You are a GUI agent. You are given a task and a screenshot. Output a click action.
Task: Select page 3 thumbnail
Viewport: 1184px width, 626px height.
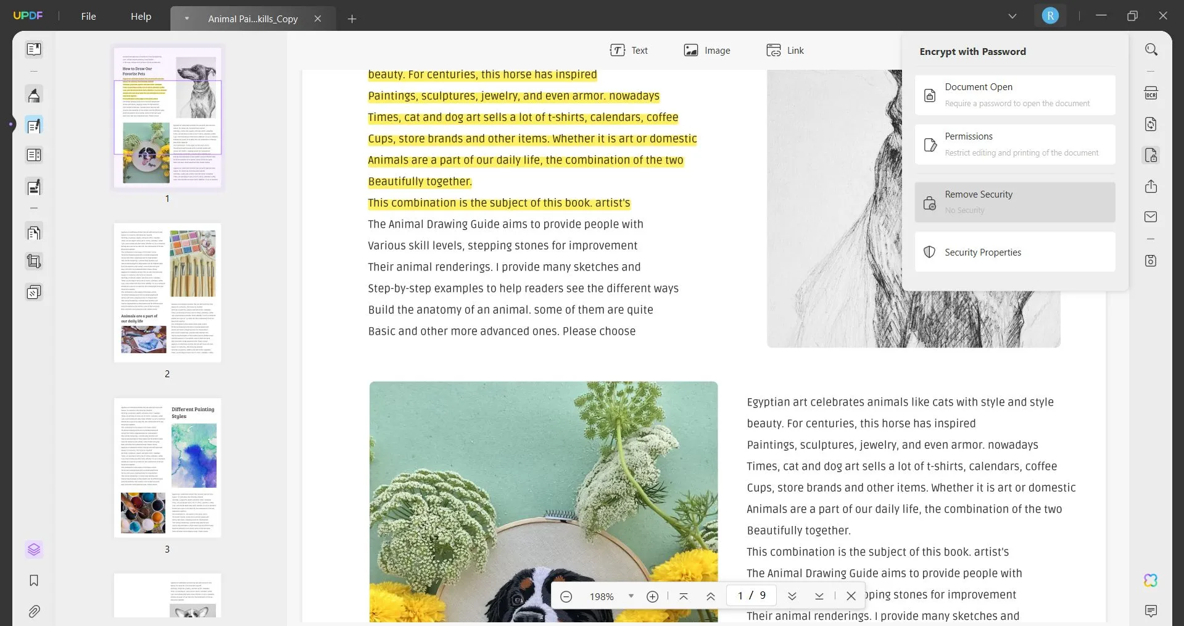[167, 468]
